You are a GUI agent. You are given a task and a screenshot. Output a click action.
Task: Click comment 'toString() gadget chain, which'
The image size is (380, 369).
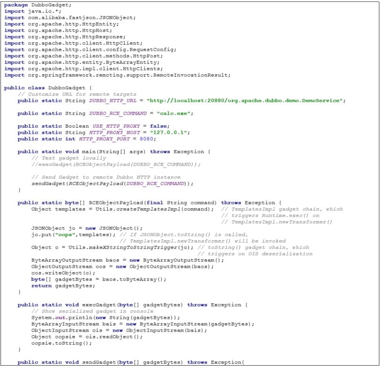click(253, 247)
